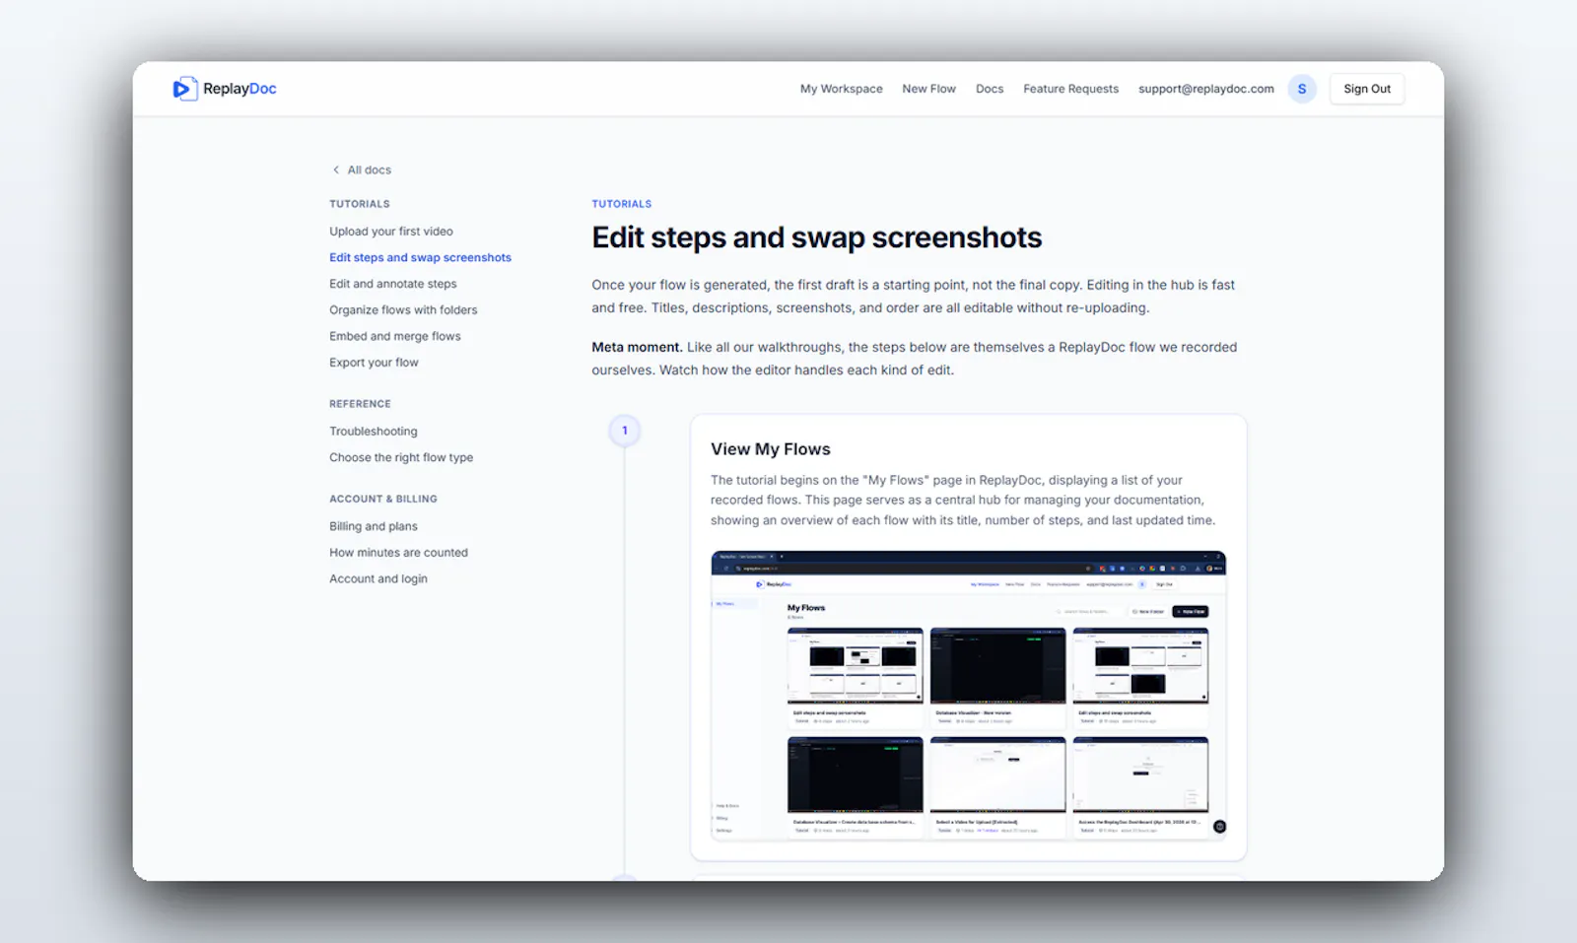Click the TUTORIALS breadcrumb above the title
Viewport: 1577px width, 943px height.
[x=621, y=204]
